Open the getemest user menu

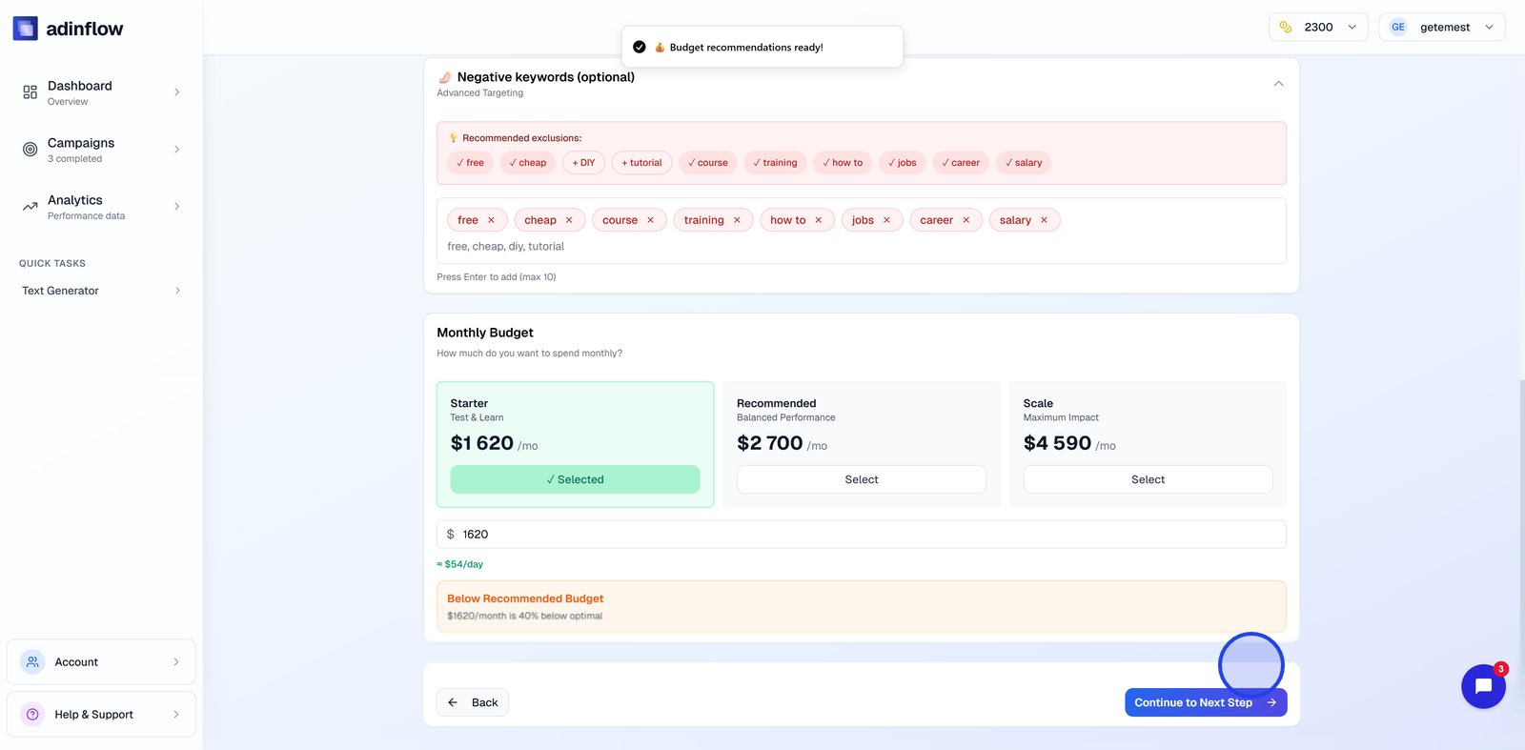pos(1441,28)
